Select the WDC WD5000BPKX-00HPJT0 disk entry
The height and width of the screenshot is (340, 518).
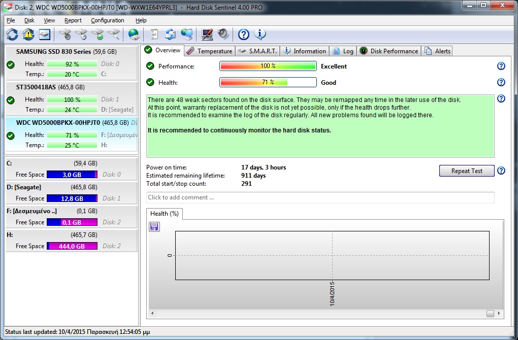coord(72,134)
